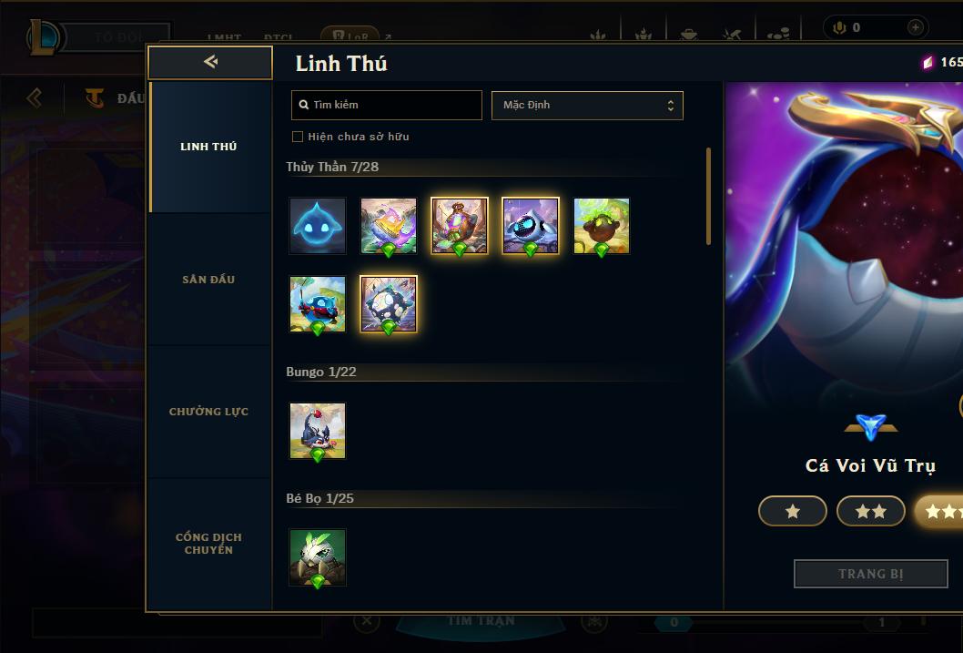Select the Bé Bọ little legend icon

pos(318,557)
